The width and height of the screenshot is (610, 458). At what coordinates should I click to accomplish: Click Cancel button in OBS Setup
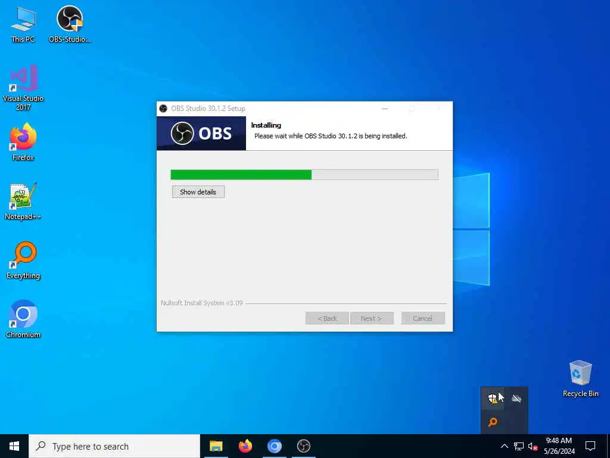423,318
